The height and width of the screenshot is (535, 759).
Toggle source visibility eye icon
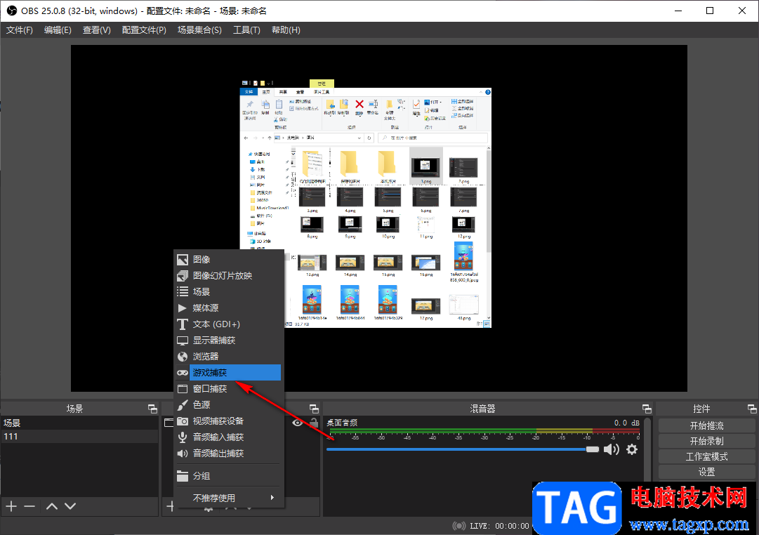point(297,423)
